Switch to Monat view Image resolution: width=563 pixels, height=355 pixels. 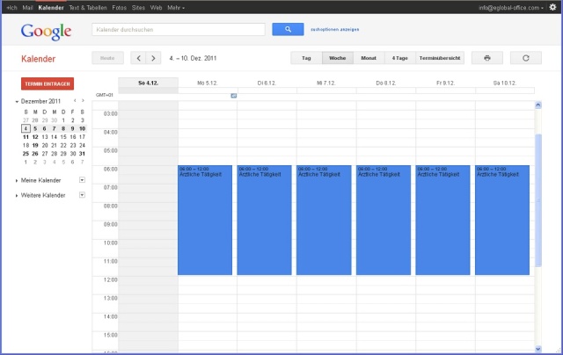click(369, 58)
